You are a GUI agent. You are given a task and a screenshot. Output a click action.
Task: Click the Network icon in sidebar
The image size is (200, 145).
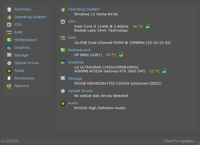(9, 86)
